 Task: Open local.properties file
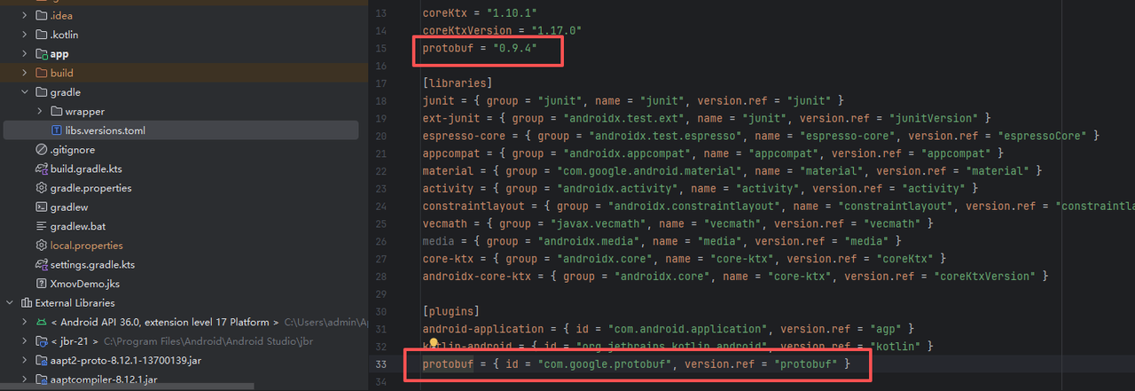(86, 246)
